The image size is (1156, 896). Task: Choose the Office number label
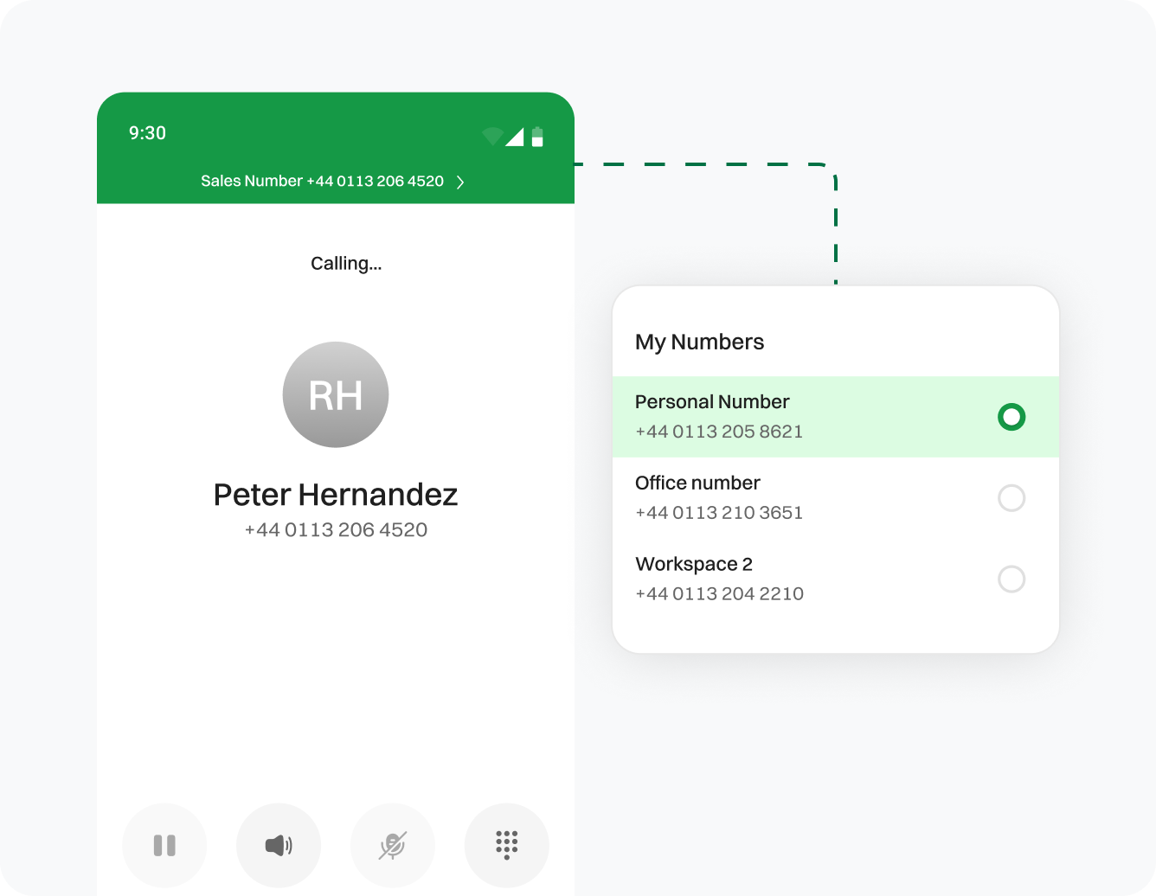click(x=697, y=483)
